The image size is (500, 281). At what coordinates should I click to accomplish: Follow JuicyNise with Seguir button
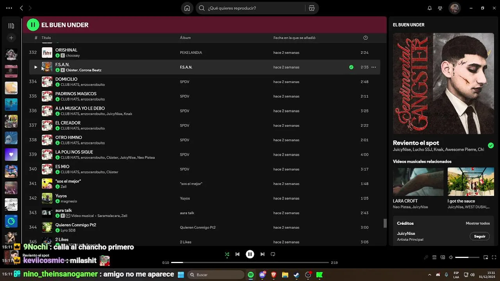point(480,237)
